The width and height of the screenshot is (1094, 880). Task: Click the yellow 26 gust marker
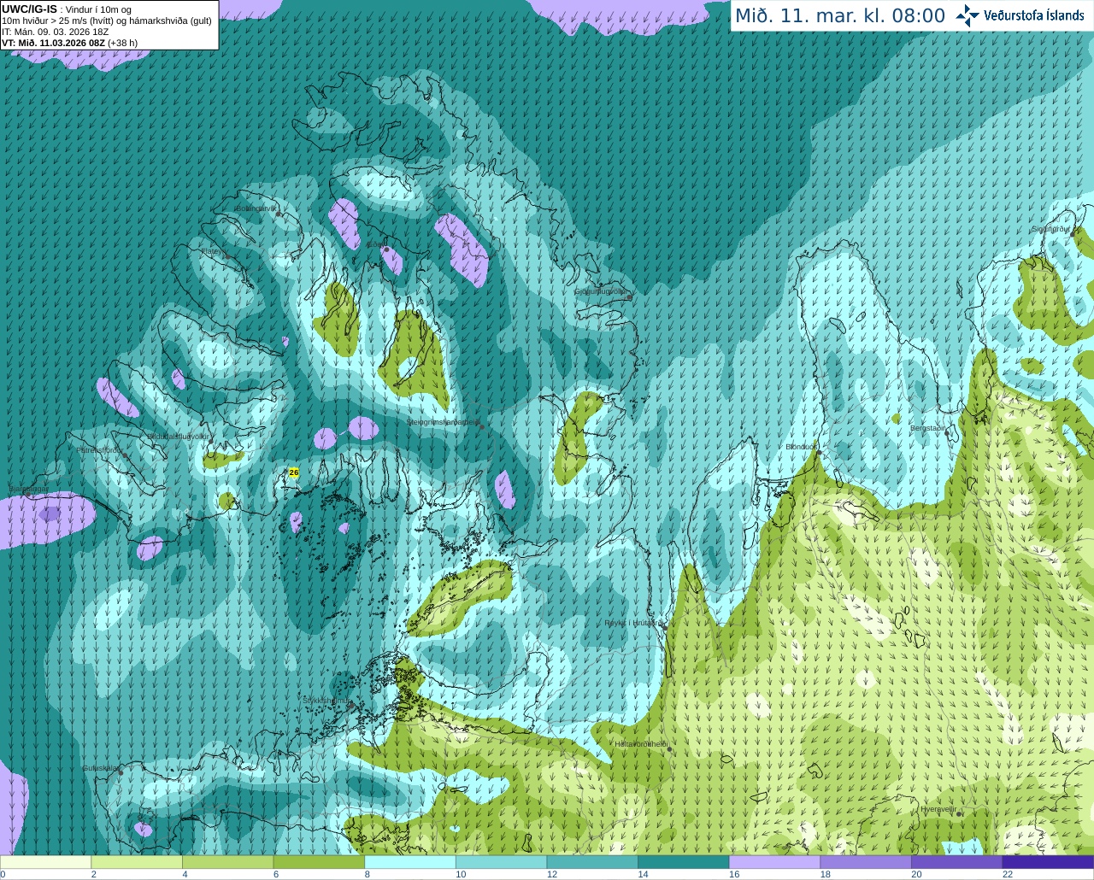coord(294,472)
